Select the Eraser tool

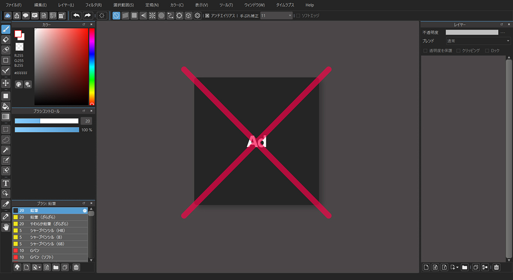[6, 39]
